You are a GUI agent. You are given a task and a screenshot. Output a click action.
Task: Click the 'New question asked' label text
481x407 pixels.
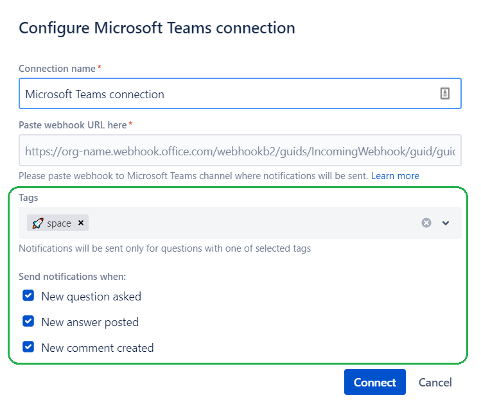click(x=91, y=297)
